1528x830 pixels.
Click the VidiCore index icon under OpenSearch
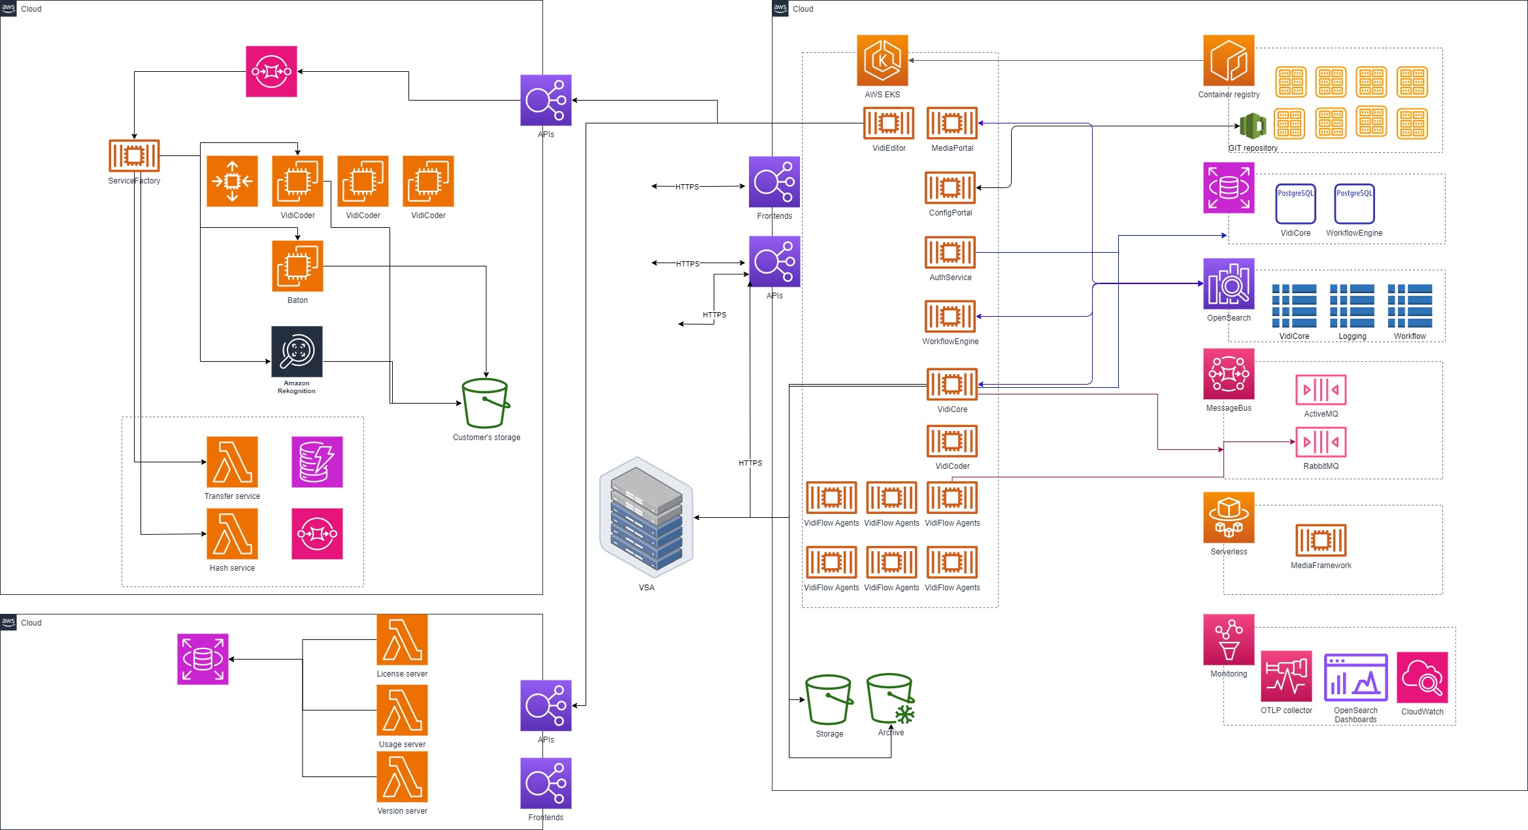click(1294, 306)
